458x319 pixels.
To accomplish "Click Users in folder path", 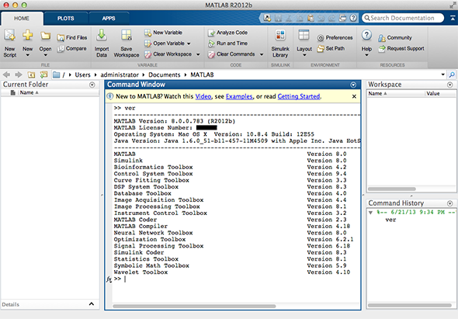I will (x=82, y=75).
